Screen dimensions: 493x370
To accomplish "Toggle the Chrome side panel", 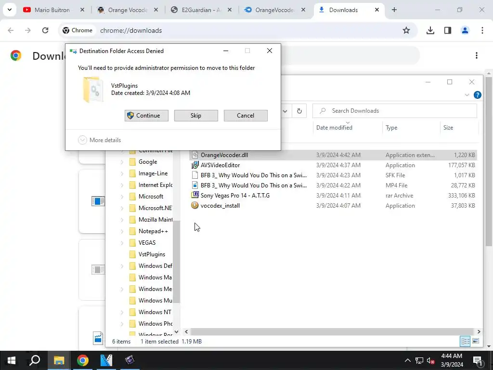I will point(448,30).
